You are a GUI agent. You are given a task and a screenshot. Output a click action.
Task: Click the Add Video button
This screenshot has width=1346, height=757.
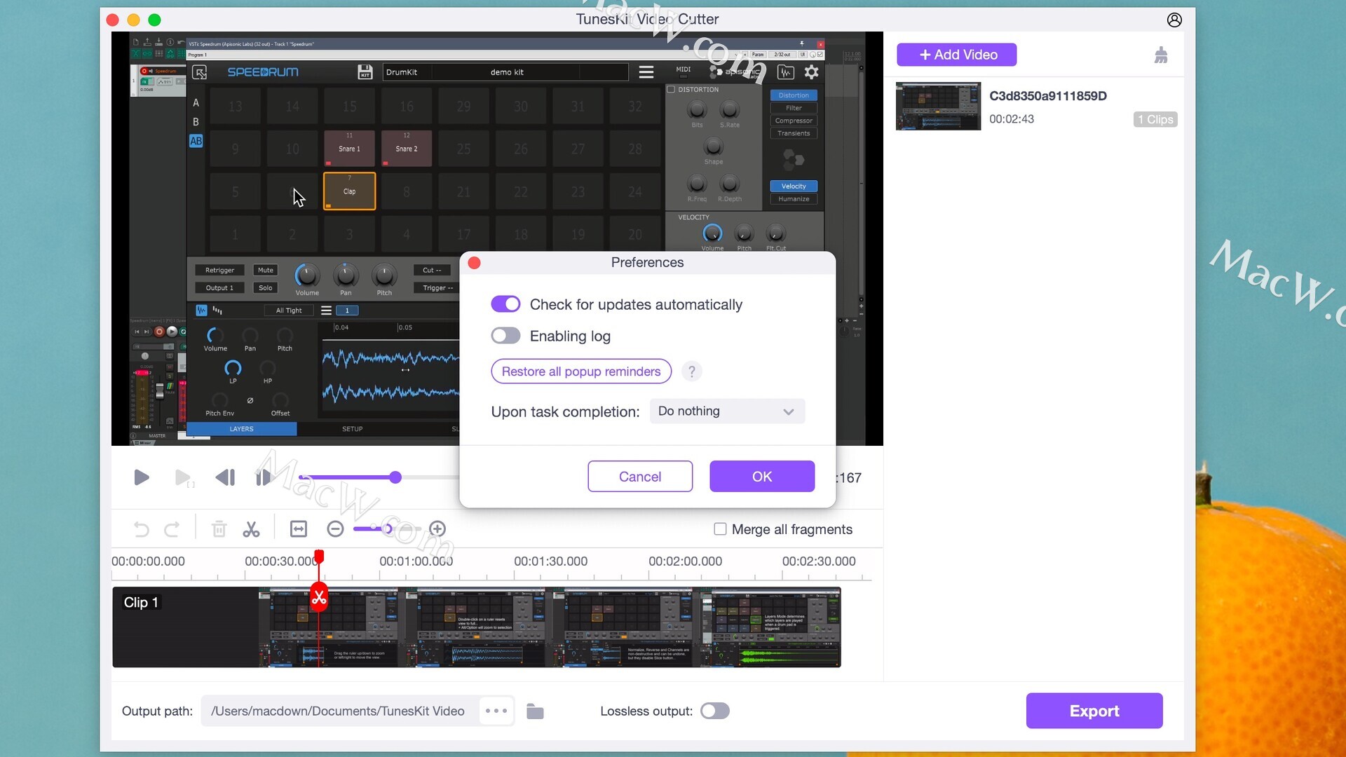957,55
